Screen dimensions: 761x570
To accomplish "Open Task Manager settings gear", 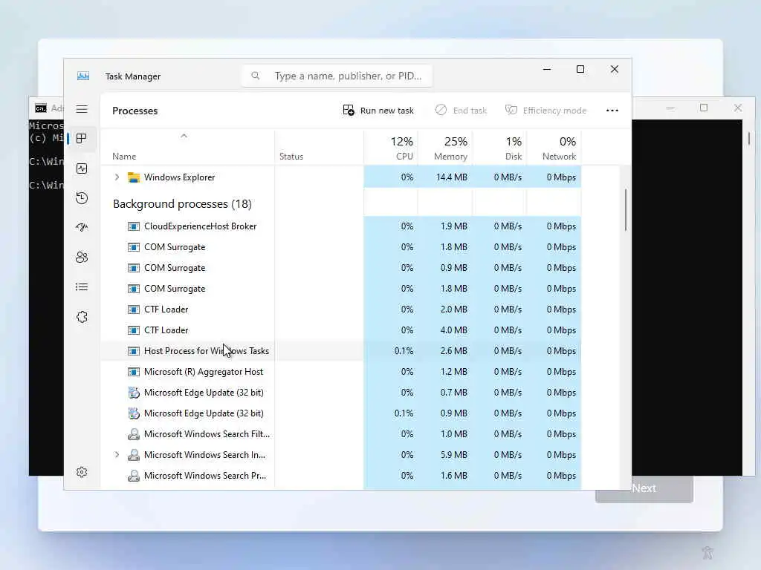I will [x=82, y=472].
